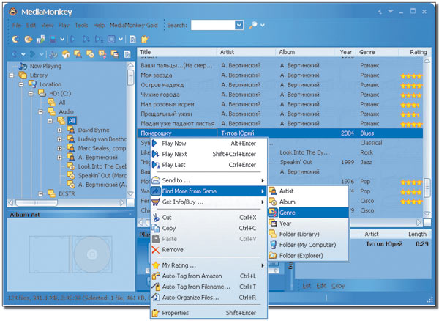This screenshot has width=439, height=321.
Task: Set star rating for Моя звезда
Action: coord(411,75)
